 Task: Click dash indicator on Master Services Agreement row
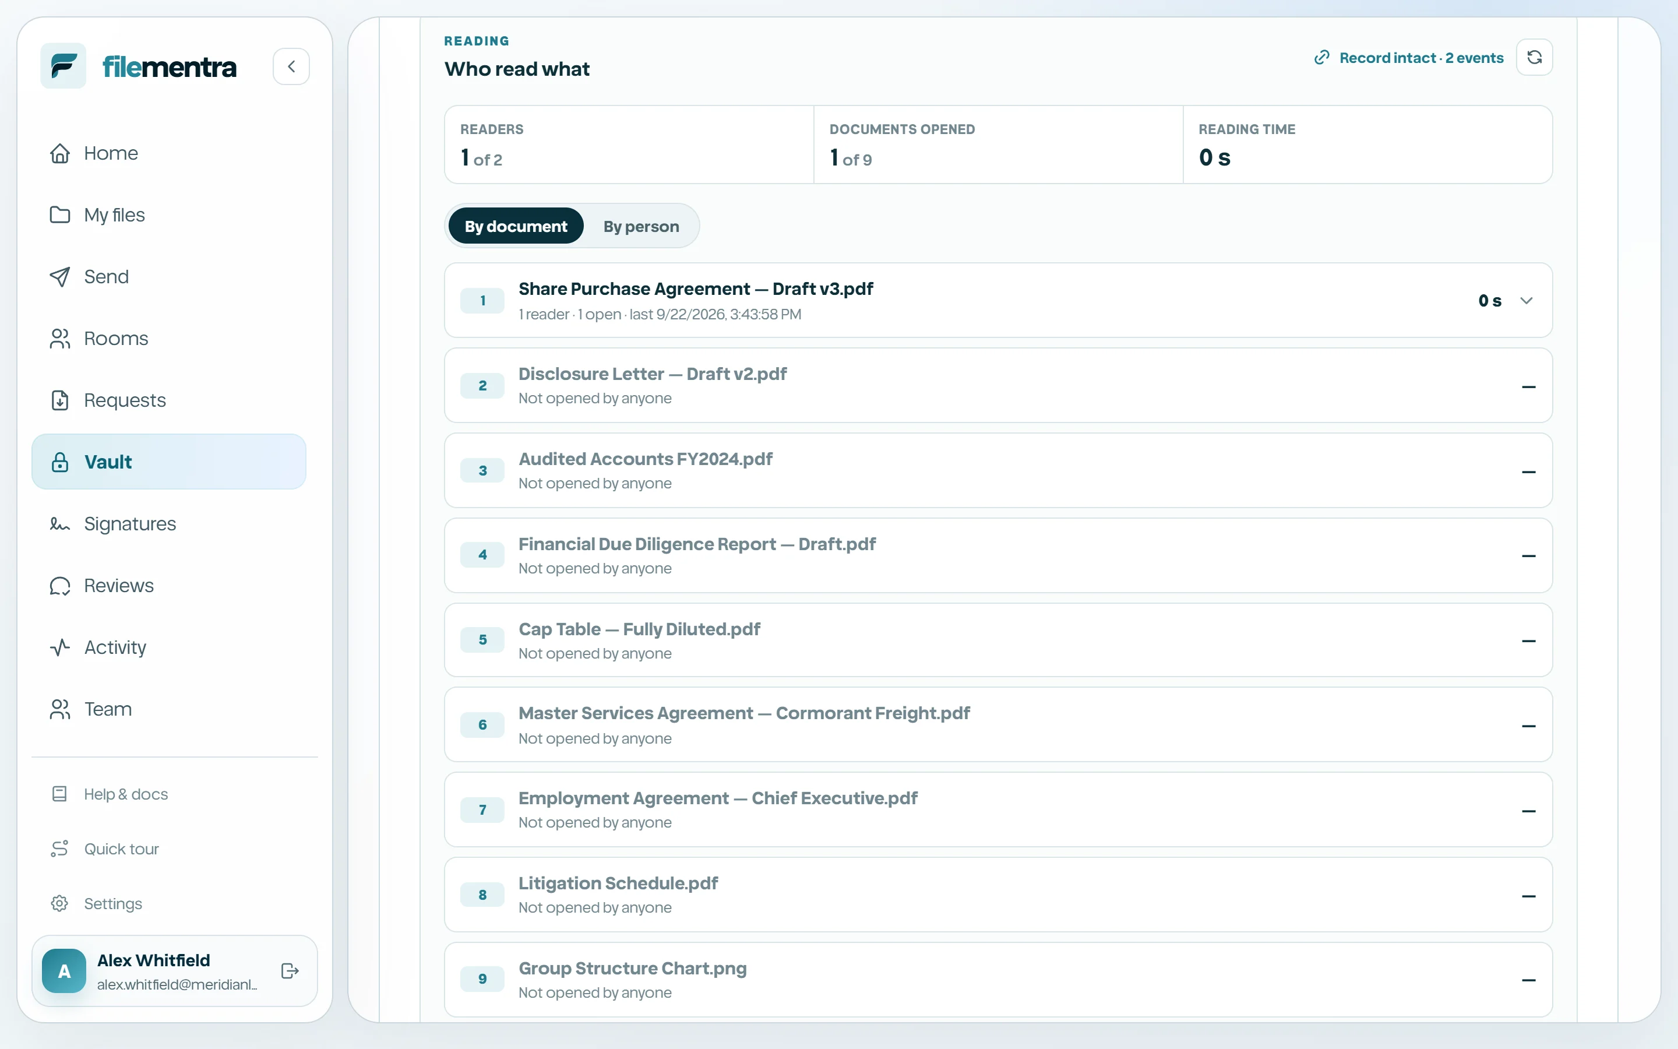(1528, 726)
